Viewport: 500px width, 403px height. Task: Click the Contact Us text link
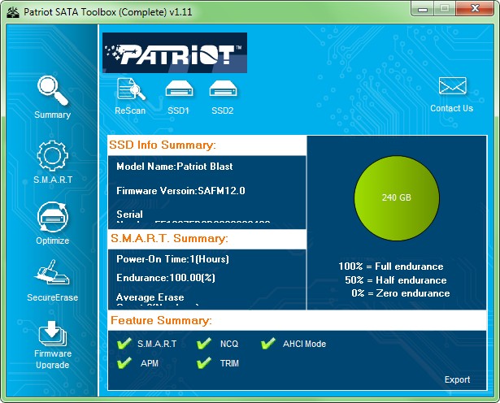[x=451, y=108]
